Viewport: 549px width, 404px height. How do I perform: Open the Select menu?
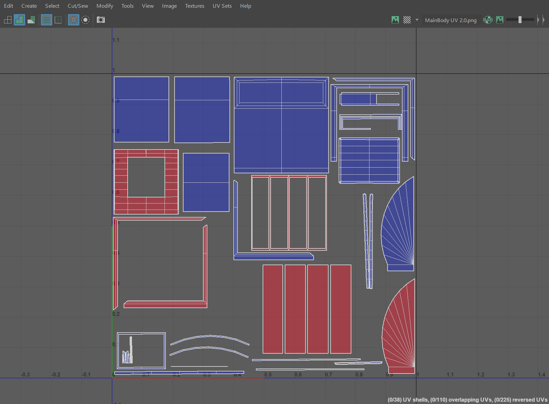(x=52, y=6)
